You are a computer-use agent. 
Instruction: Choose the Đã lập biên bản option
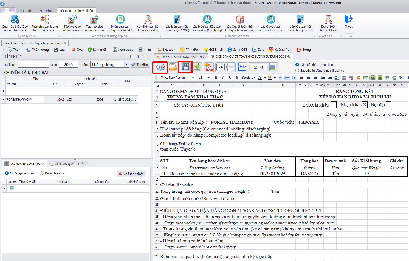(42, 173)
